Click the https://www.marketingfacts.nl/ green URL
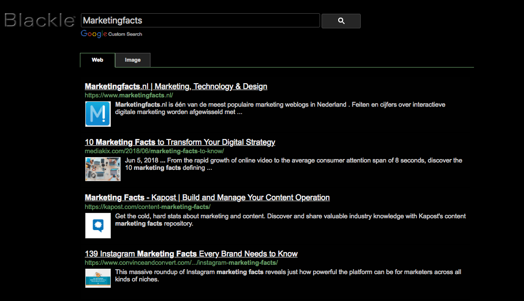 click(x=129, y=95)
